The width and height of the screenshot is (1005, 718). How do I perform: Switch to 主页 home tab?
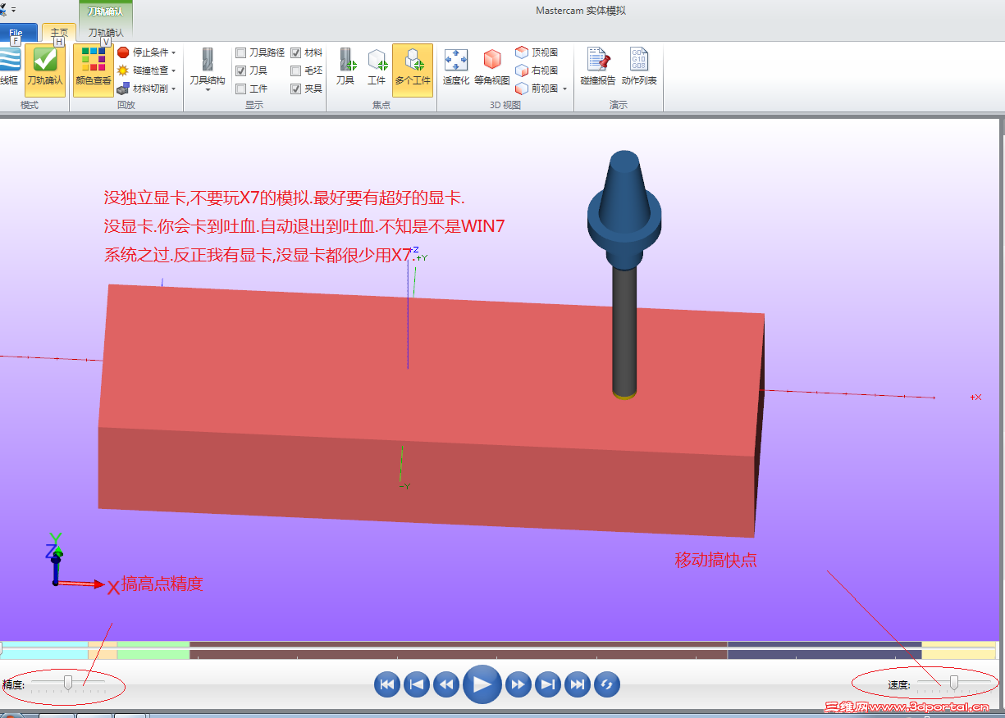pos(59,32)
